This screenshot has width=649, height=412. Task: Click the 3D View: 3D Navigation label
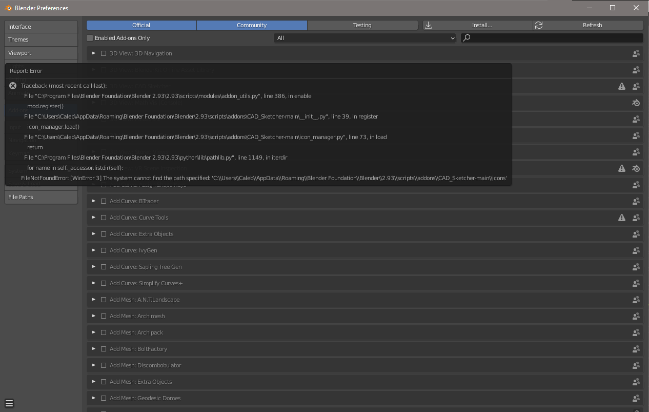(x=141, y=53)
